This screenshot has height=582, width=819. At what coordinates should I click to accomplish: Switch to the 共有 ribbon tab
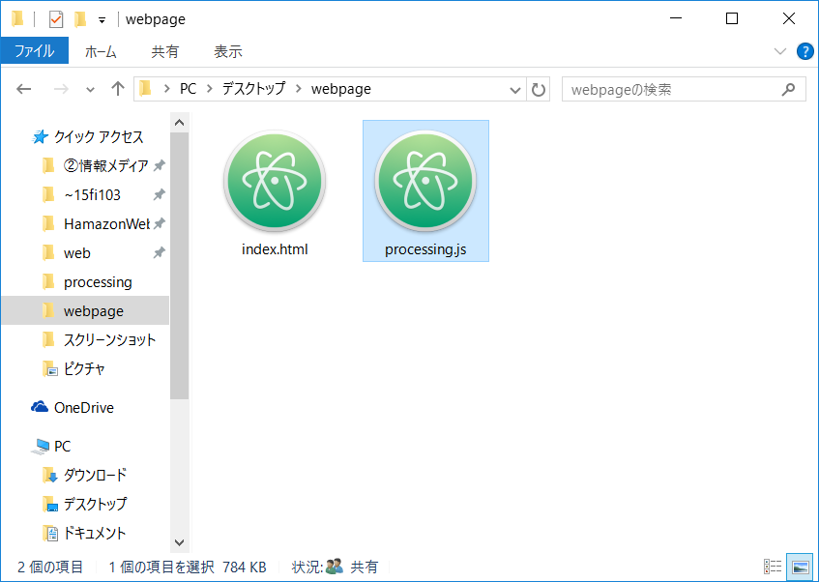click(165, 51)
